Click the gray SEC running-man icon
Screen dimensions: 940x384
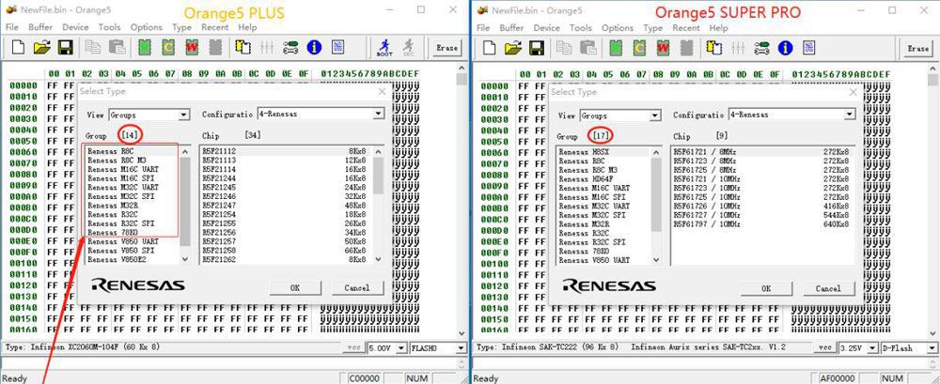click(408, 47)
